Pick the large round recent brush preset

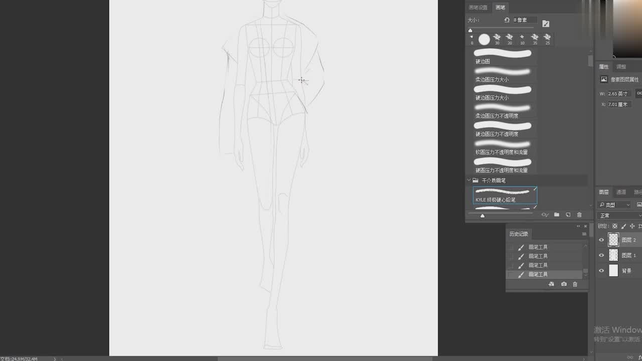(x=484, y=40)
